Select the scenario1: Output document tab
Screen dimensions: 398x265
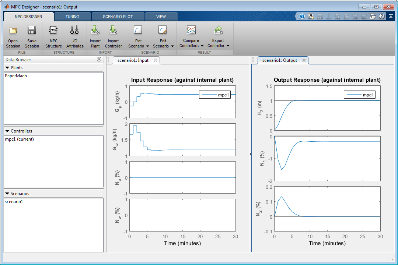tap(279, 60)
